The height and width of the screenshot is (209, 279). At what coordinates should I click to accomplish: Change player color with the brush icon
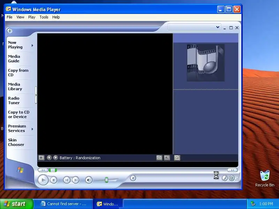[225, 178]
